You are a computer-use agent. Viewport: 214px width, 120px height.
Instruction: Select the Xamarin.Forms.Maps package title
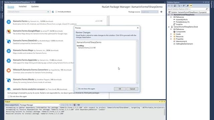click(23, 50)
